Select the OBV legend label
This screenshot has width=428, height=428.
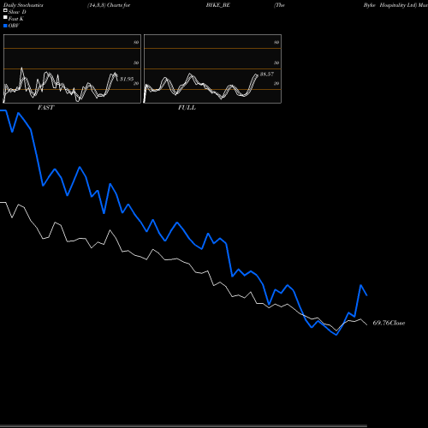pos(14,26)
